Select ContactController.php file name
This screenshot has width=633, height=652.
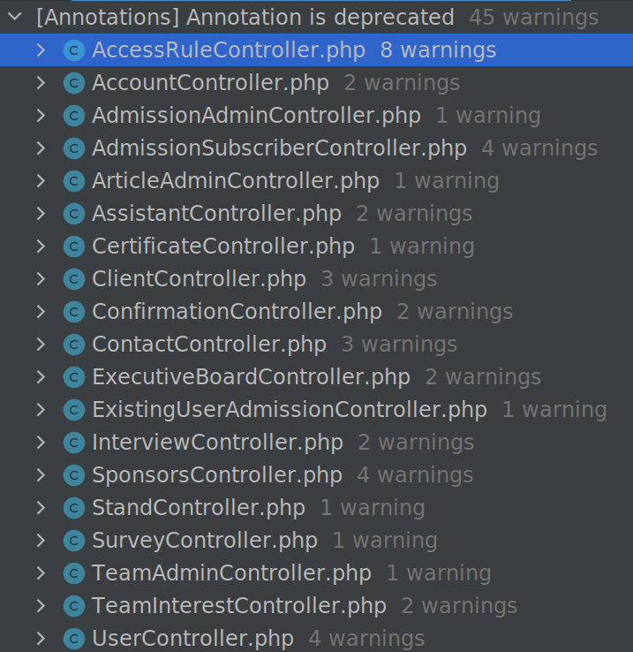pyautogui.click(x=209, y=345)
